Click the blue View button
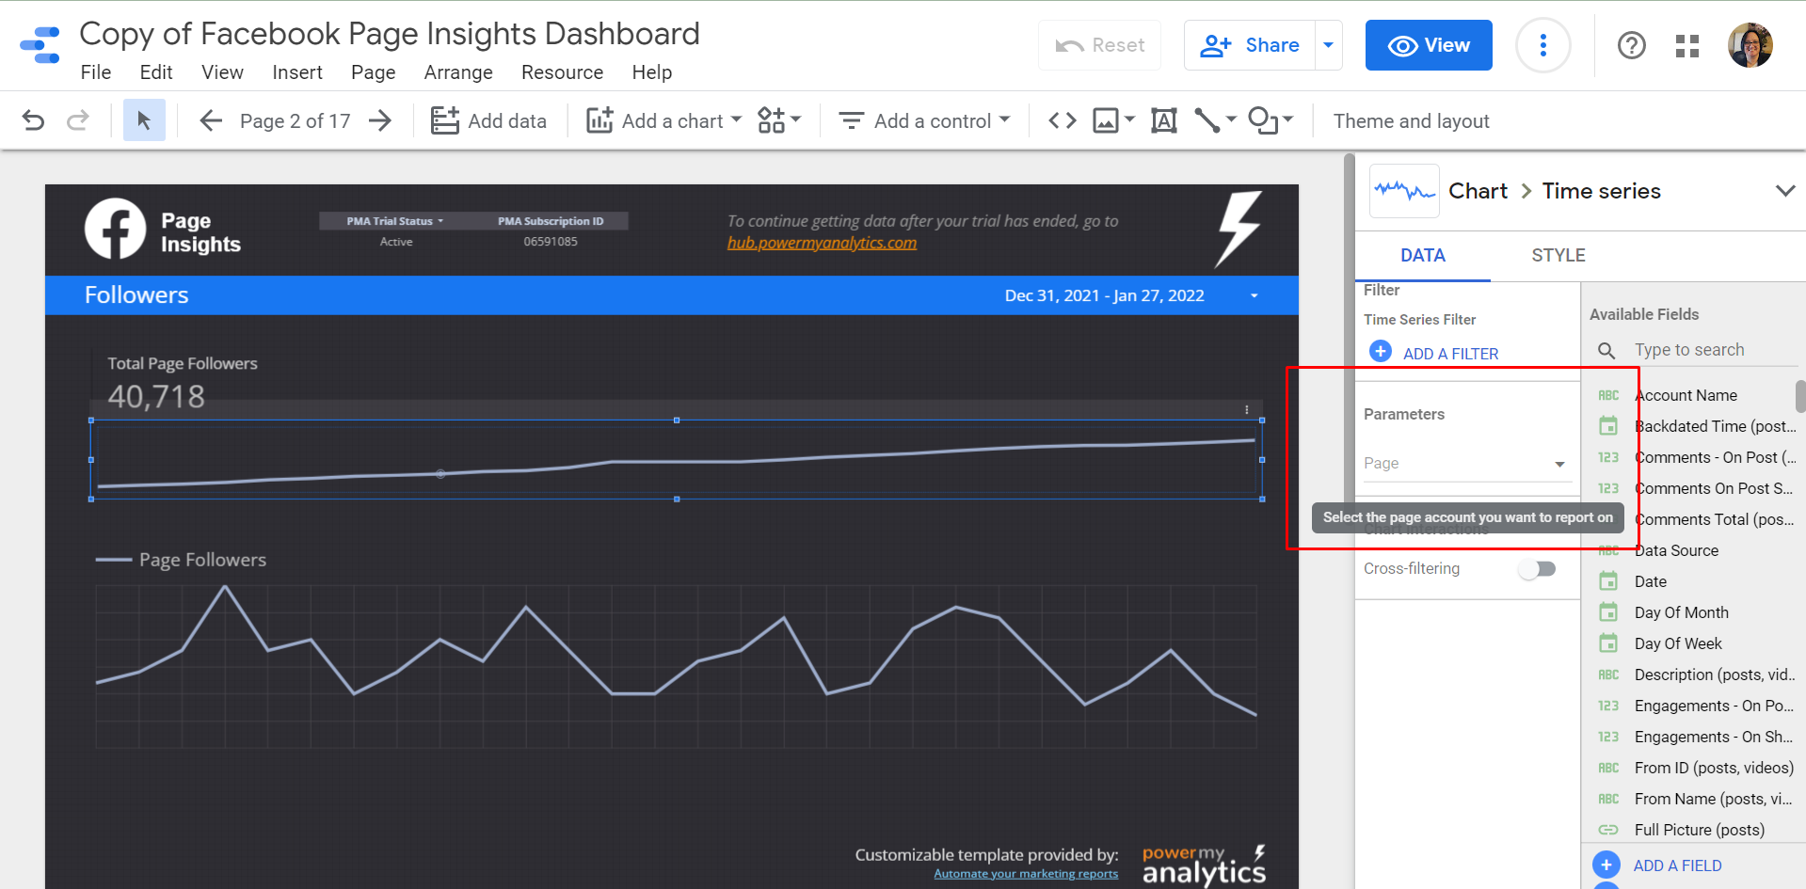Screen dimensions: 1806x889 (x=1428, y=45)
